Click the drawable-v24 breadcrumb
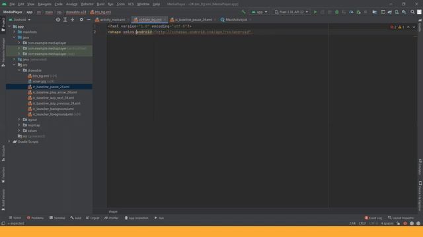Viewport: 423px width, 237px height. [x=76, y=12]
